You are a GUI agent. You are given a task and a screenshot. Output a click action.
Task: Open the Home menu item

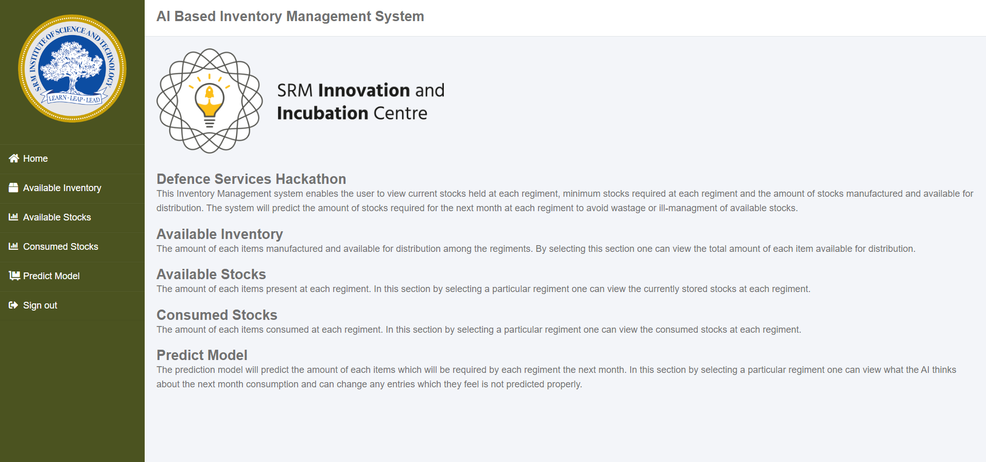click(72, 159)
